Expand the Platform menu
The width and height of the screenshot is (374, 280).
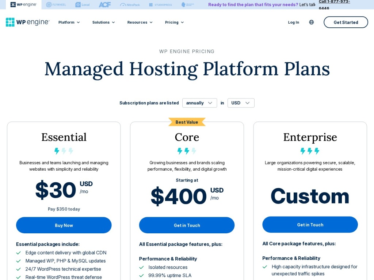(69, 22)
